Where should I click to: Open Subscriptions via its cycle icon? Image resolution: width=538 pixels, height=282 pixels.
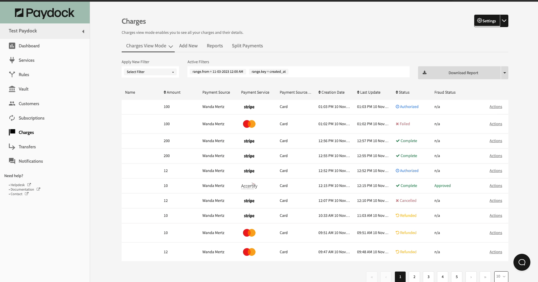click(x=12, y=118)
